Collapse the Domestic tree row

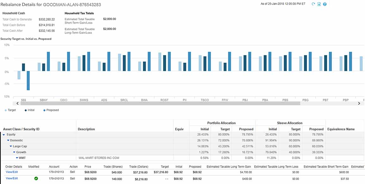coord(8,140)
